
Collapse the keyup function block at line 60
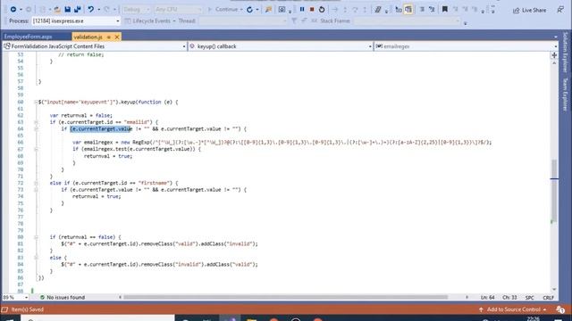tap(36, 103)
